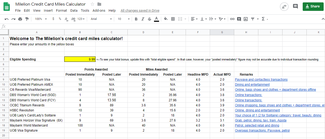Select the yellow Eligible Spending cell
This screenshot has height=139, width=325.
click(80, 59)
